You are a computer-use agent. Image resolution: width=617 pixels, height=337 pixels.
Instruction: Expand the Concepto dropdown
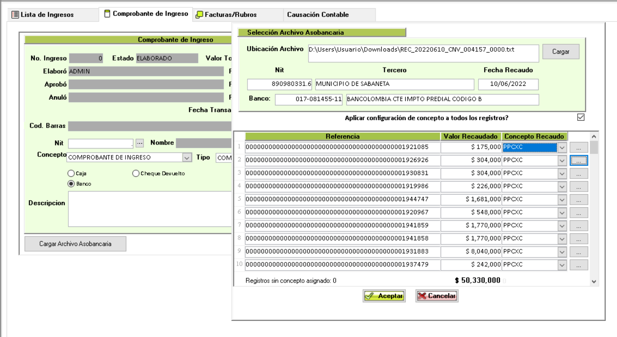point(186,157)
